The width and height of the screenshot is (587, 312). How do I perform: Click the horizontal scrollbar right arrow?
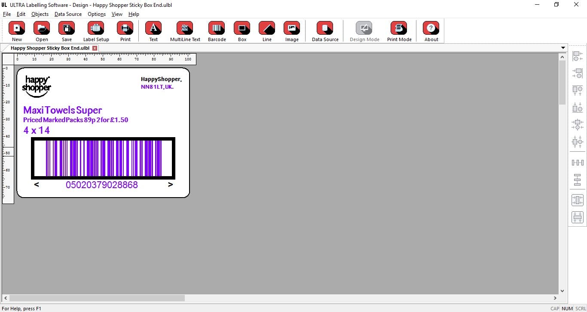click(x=555, y=298)
